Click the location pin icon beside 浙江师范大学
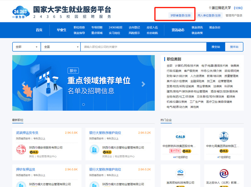The height and width of the screenshot is (187, 251). [x=210, y=8]
